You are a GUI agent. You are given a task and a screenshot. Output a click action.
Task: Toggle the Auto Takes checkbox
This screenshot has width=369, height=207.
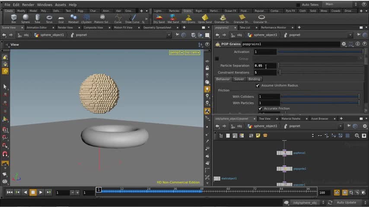(x=298, y=4)
